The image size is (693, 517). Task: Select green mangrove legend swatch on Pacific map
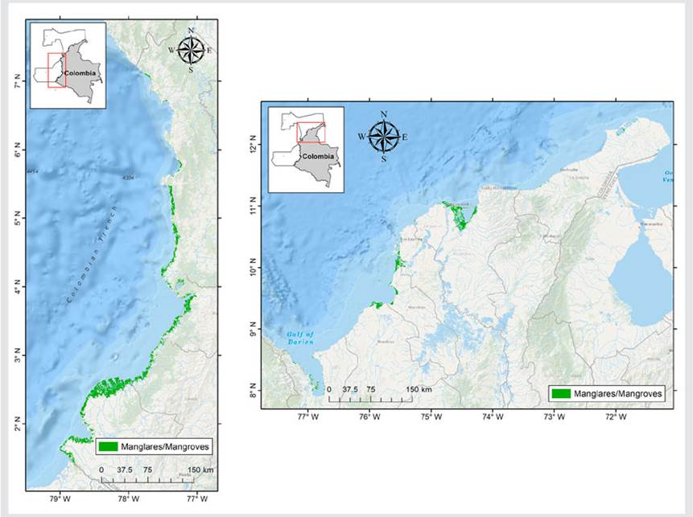point(106,446)
